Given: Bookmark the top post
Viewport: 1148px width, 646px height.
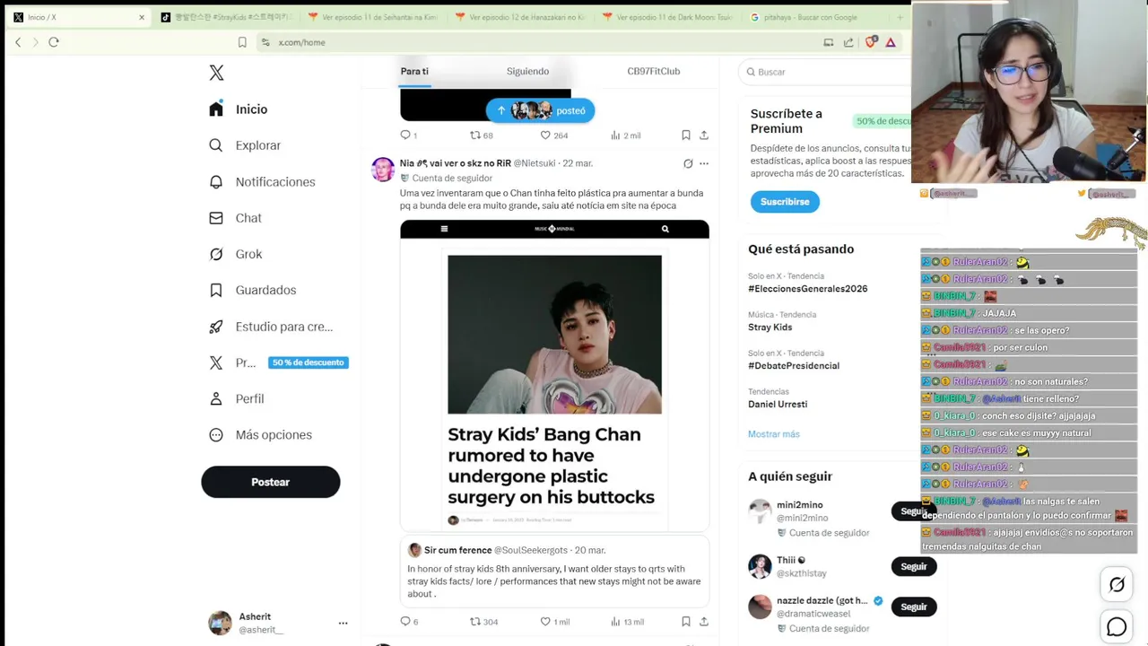Looking at the screenshot, I should point(685,135).
